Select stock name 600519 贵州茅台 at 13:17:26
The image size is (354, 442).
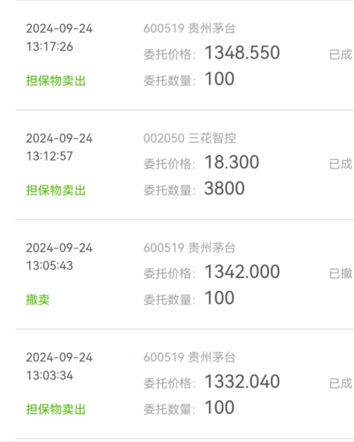tap(189, 29)
